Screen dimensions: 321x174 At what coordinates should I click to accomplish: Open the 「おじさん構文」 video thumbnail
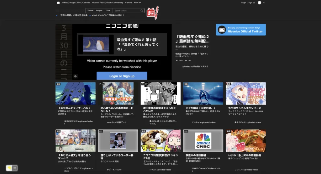tap(76, 141)
